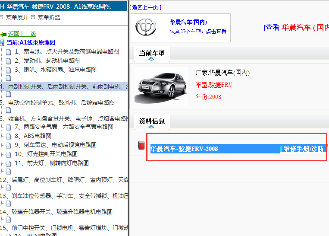The height and width of the screenshot is (236, 329).
Task: Click the page icon above 收音机 item
Action: (x=8, y=110)
